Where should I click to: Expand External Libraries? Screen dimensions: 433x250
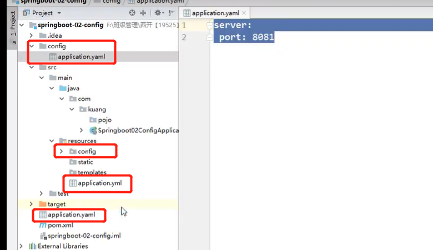click(21, 246)
